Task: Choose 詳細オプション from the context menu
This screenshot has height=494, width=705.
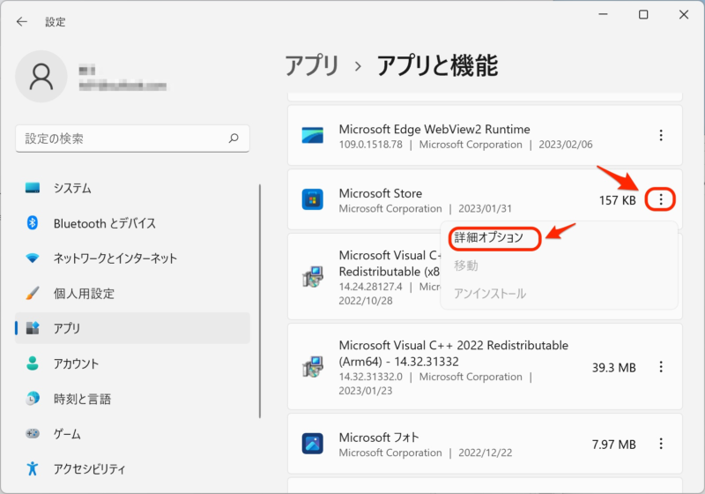Action: (x=489, y=237)
